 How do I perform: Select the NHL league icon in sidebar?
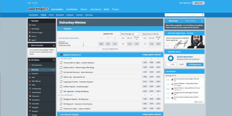pos(30,77)
